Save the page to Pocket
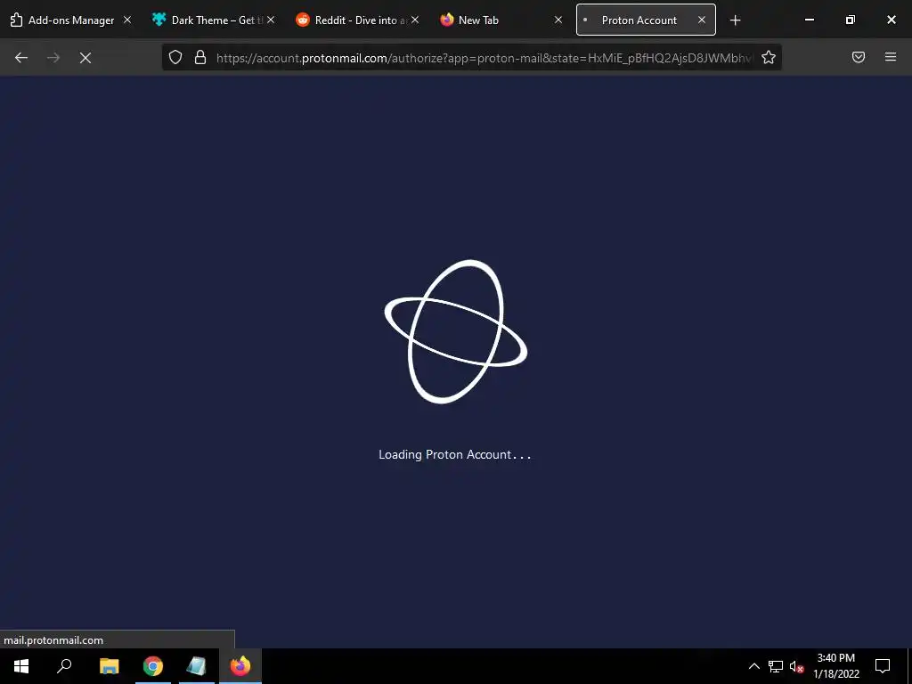This screenshot has width=912, height=684. click(x=859, y=57)
